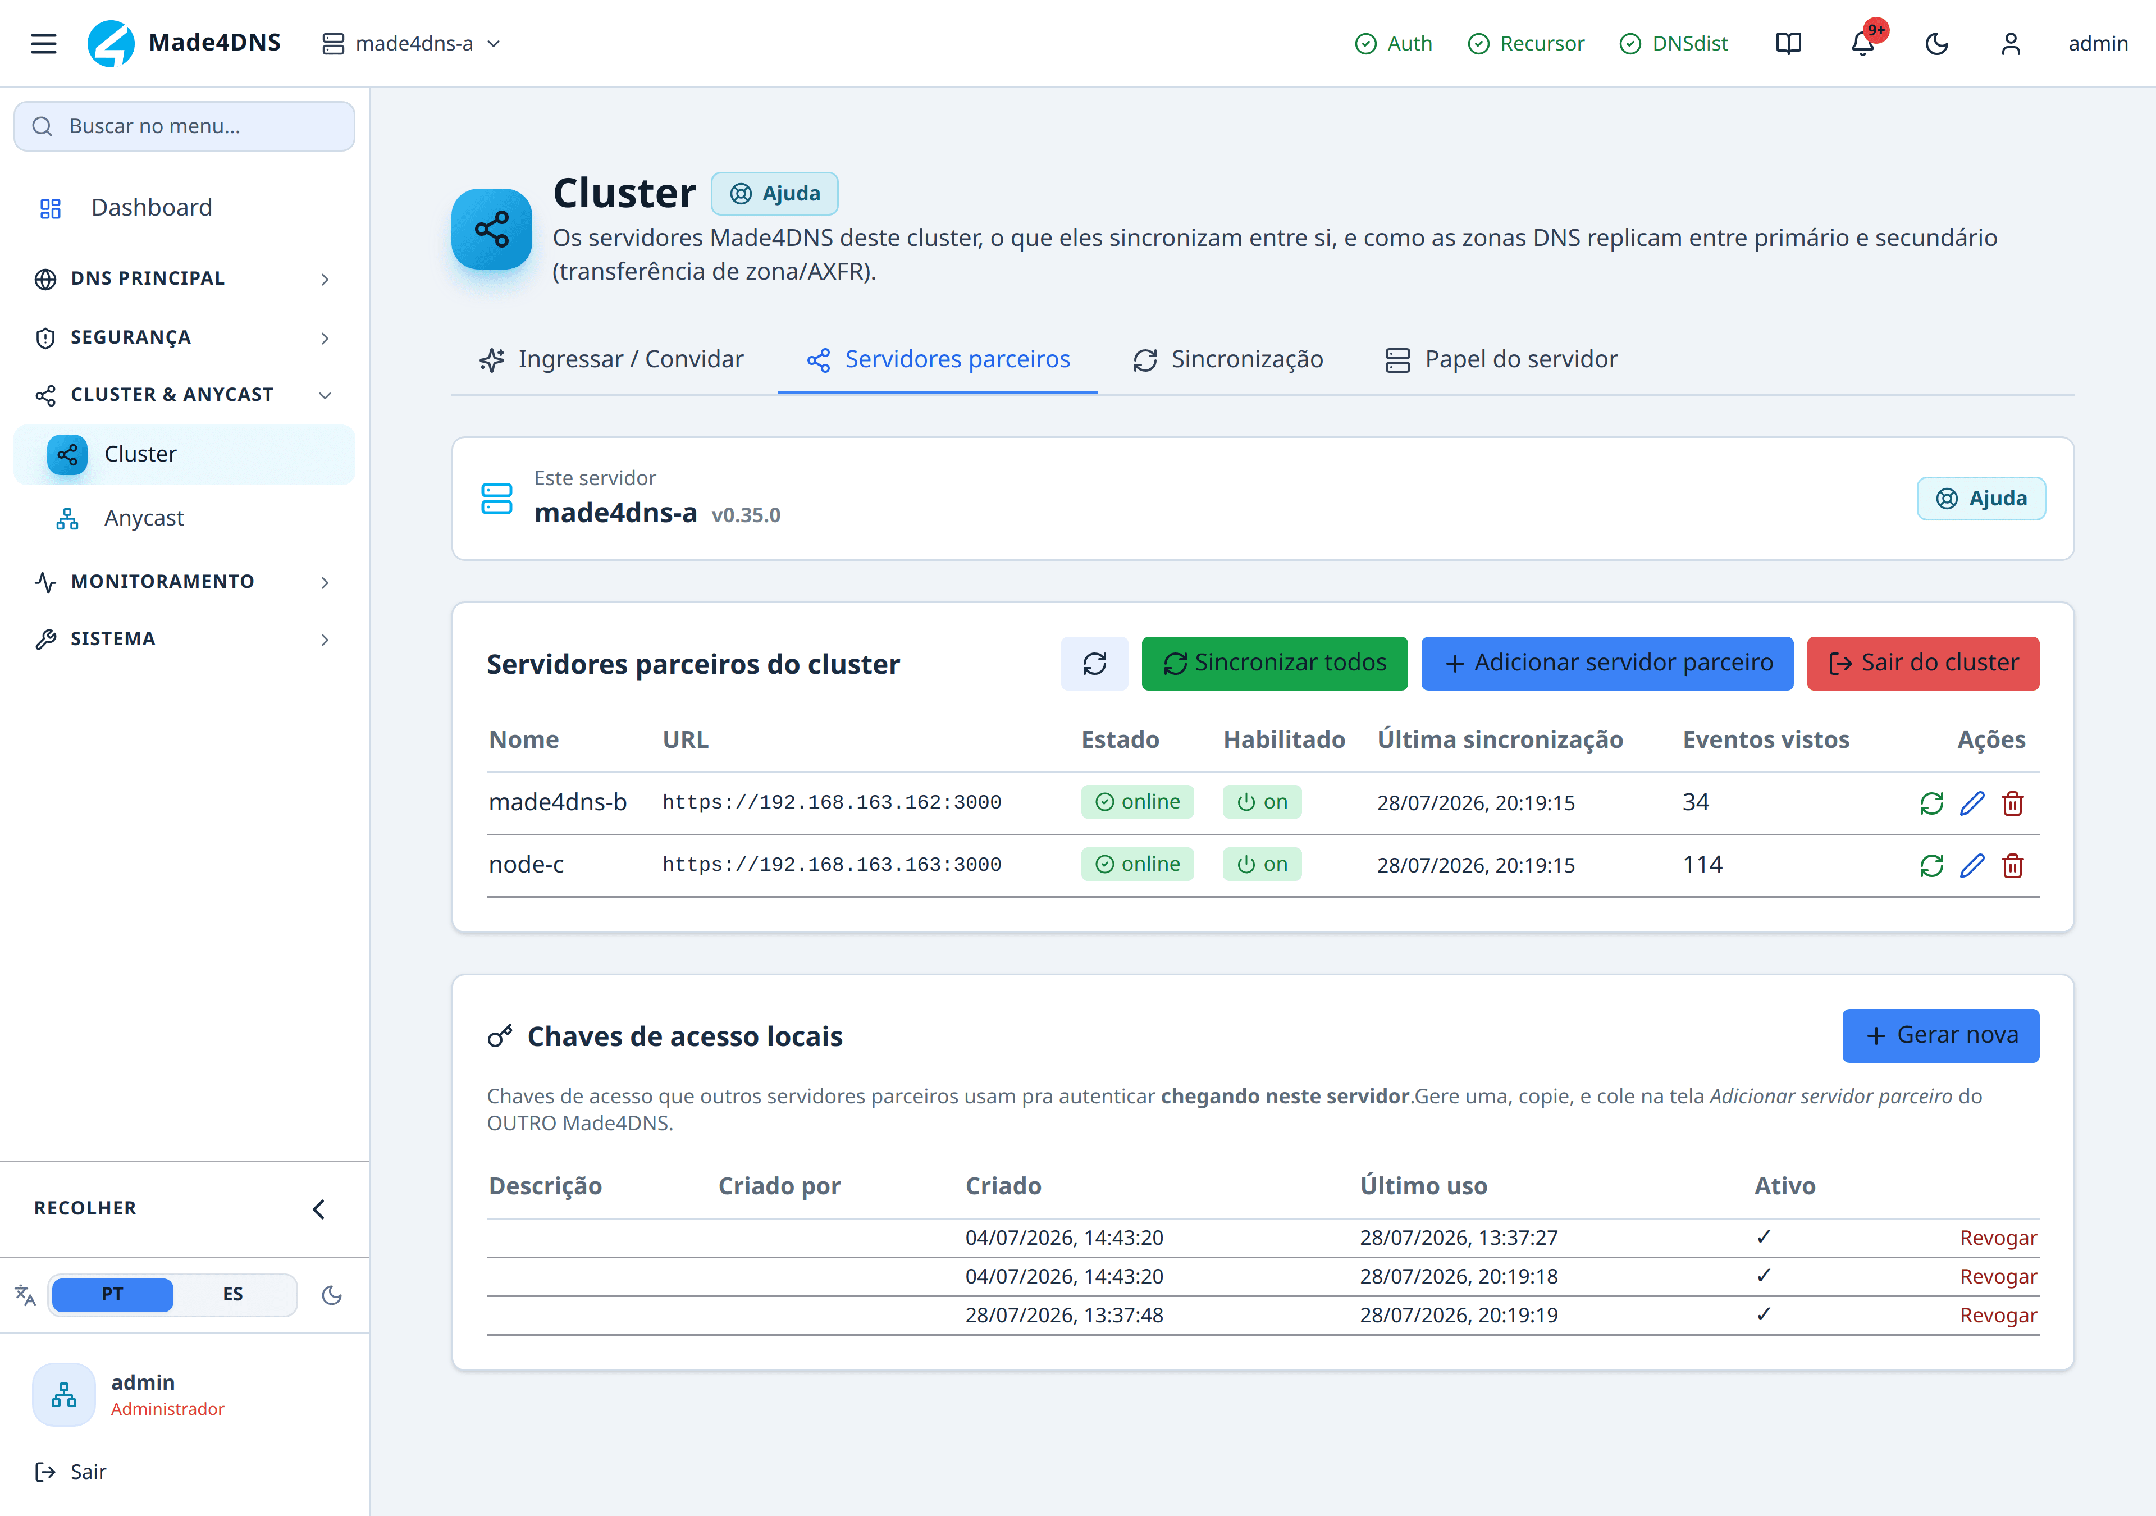
Task: Click the Auth status indicator
Action: [1394, 43]
